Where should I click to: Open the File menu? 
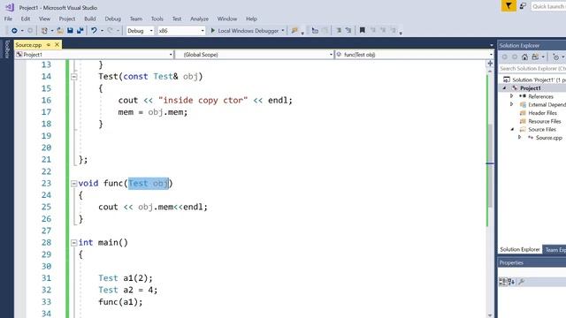[8, 19]
